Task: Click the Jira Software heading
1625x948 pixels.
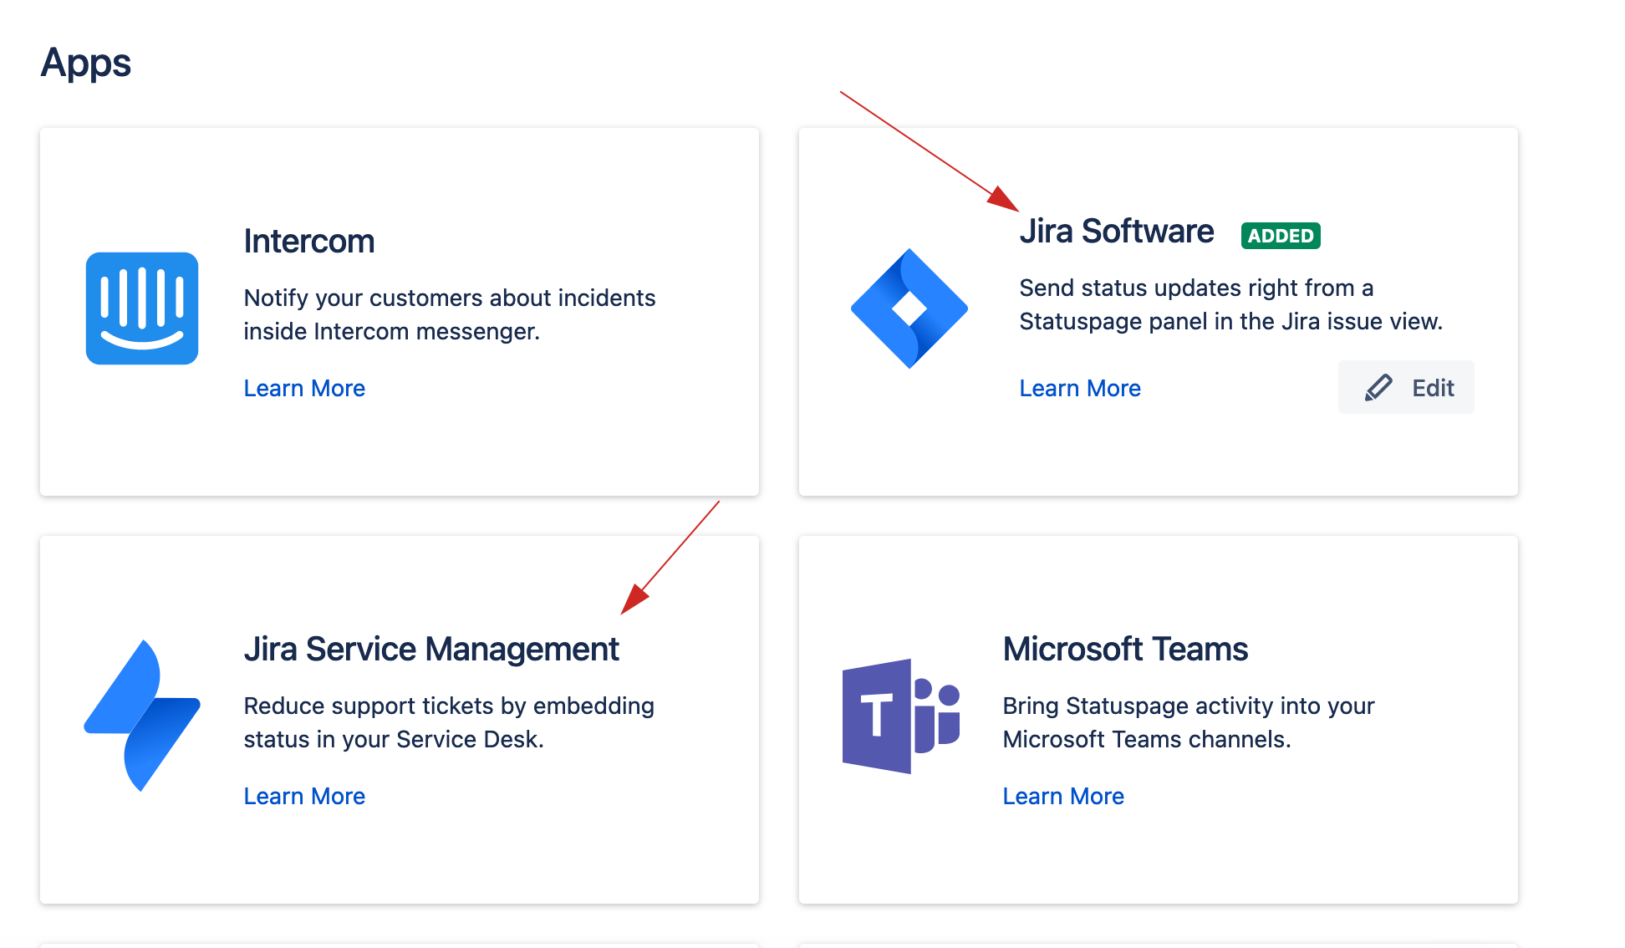Action: click(1117, 232)
